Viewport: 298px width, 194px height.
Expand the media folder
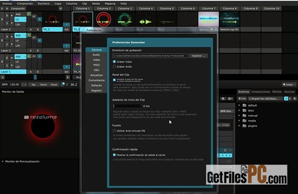click(239, 121)
